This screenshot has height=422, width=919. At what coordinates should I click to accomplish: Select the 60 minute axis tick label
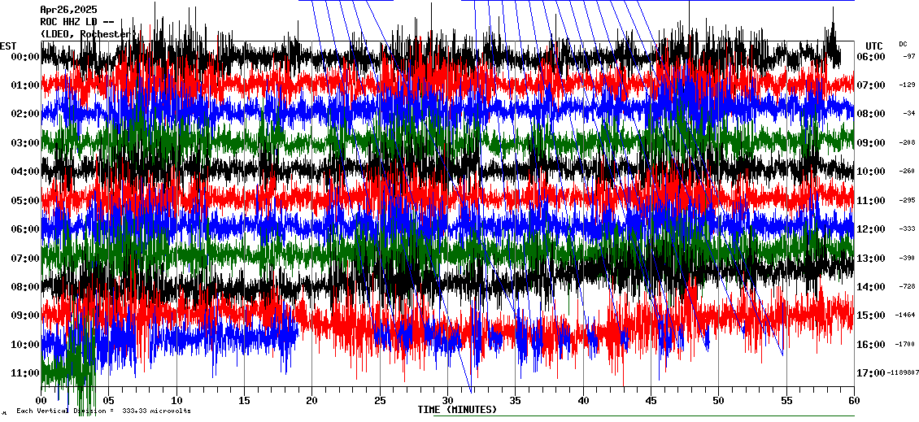pos(853,400)
